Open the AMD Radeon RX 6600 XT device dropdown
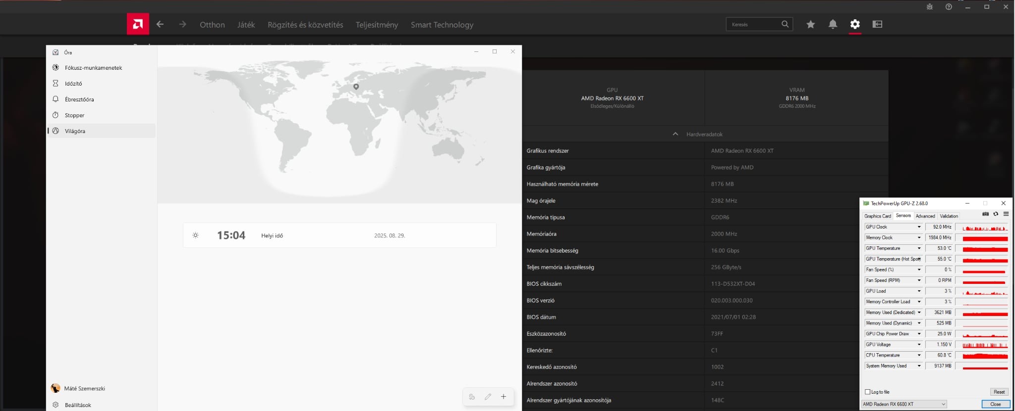The width and height of the screenshot is (1015, 411). point(904,404)
